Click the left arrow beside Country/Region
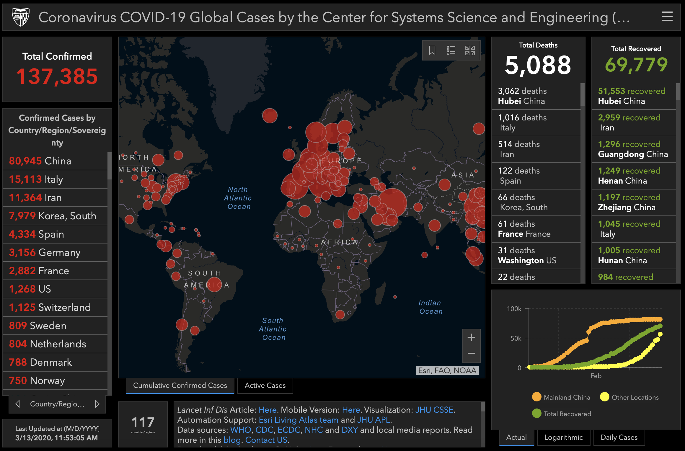This screenshot has height=451, width=685. point(18,404)
